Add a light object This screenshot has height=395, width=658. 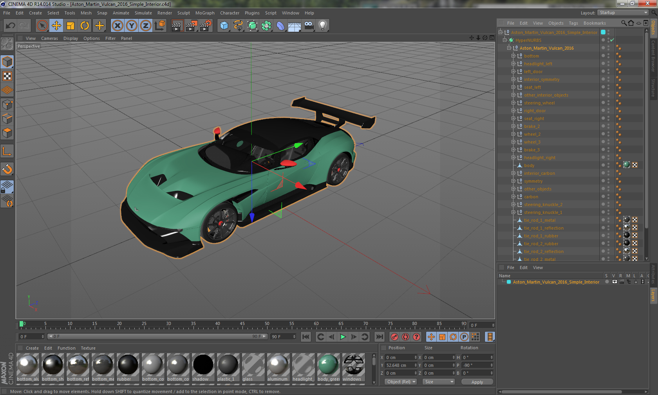[323, 26]
